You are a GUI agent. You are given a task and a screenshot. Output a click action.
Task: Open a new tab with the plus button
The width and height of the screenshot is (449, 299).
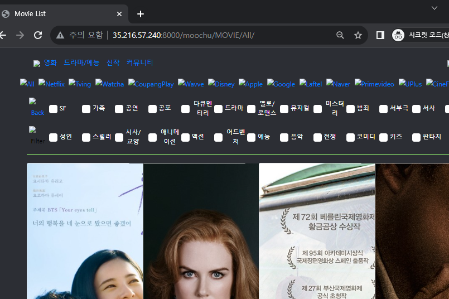[x=141, y=14]
